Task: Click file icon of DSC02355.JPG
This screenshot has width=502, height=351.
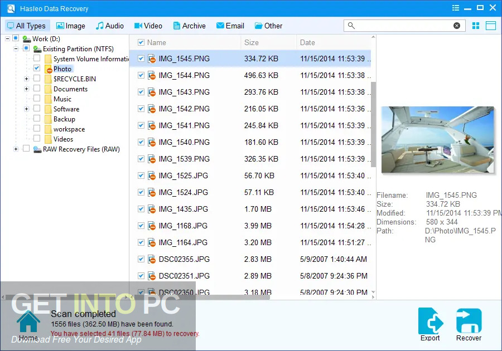Action: click(152, 259)
